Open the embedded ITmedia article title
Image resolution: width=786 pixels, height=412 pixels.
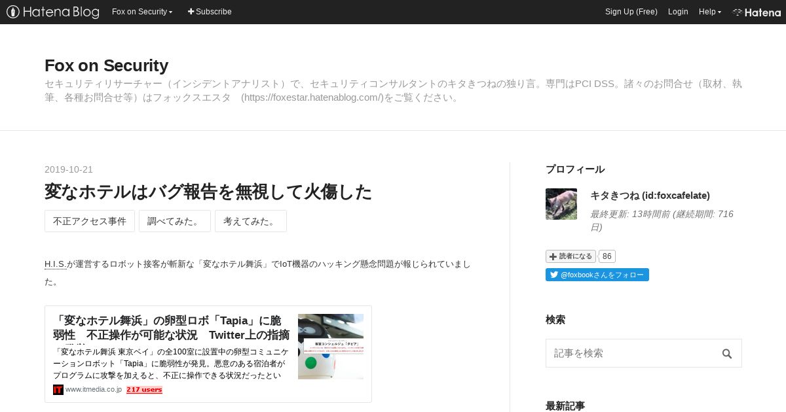[x=172, y=328]
